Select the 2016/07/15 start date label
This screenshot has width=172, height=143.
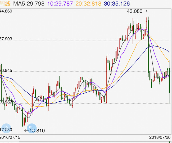pos(11,137)
